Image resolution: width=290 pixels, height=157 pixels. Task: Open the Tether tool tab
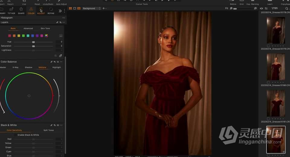11,11
